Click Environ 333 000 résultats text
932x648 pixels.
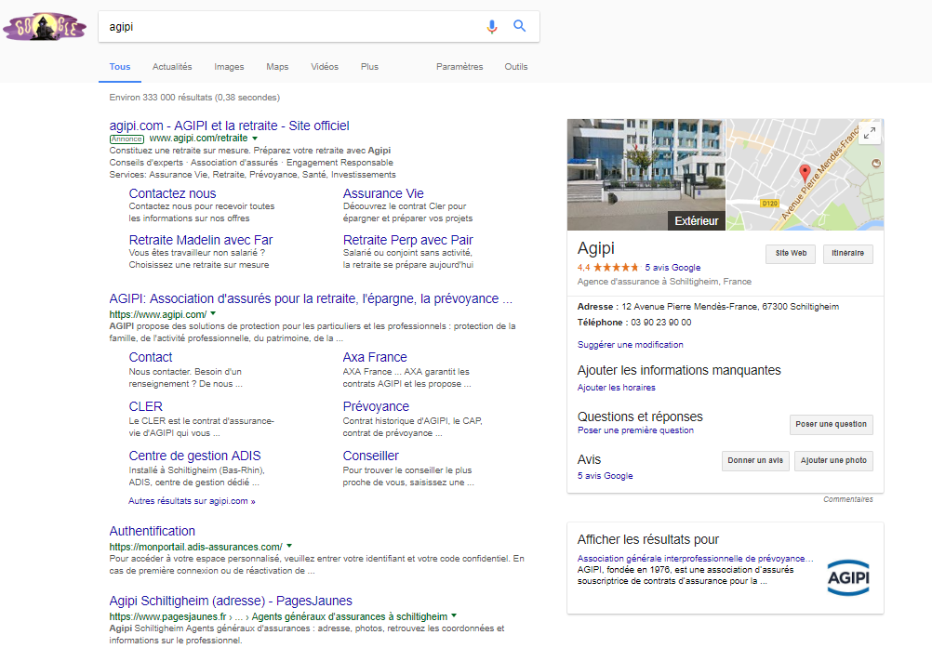coord(194,98)
